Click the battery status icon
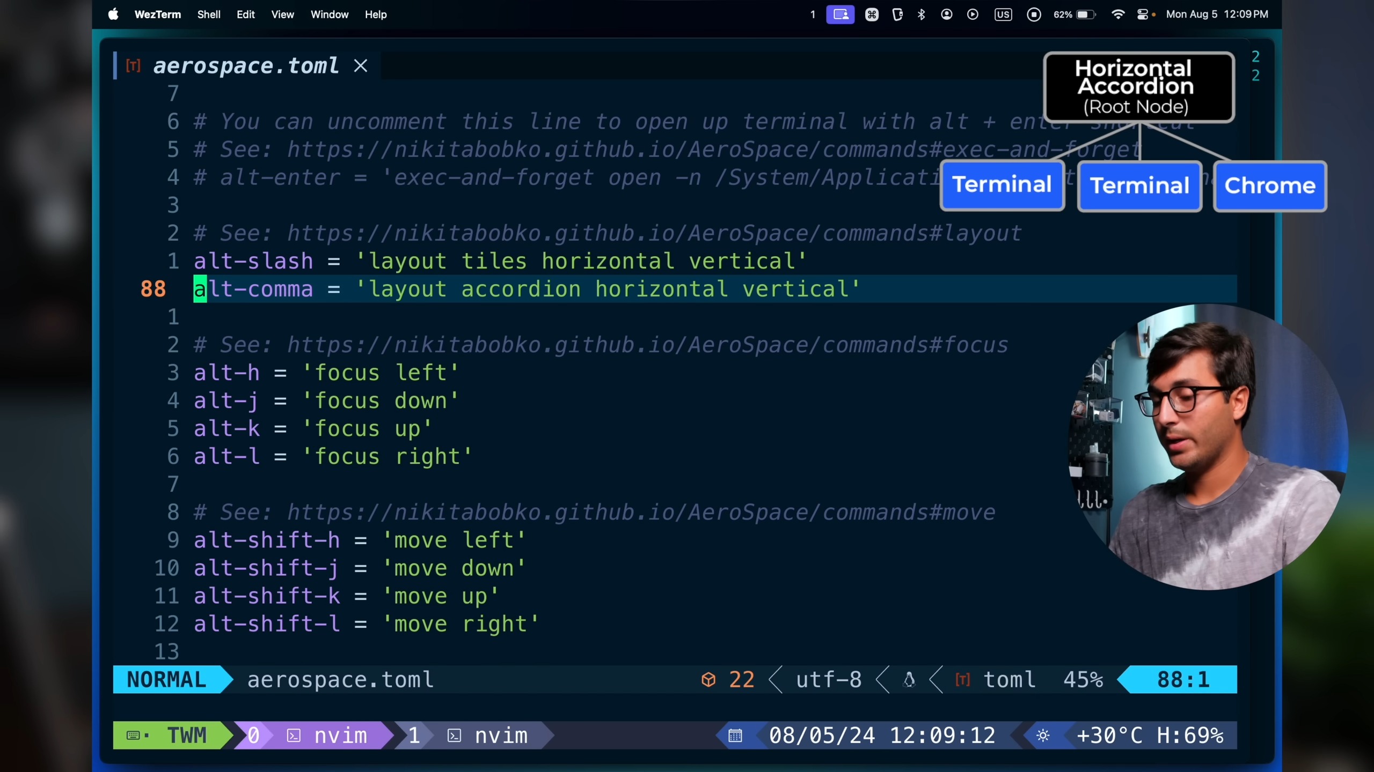 coord(1085,14)
